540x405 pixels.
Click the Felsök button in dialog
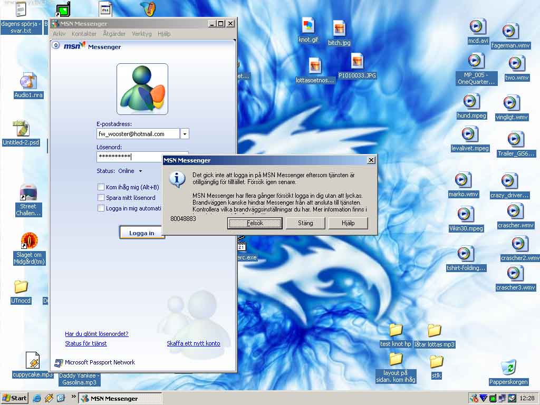(255, 223)
